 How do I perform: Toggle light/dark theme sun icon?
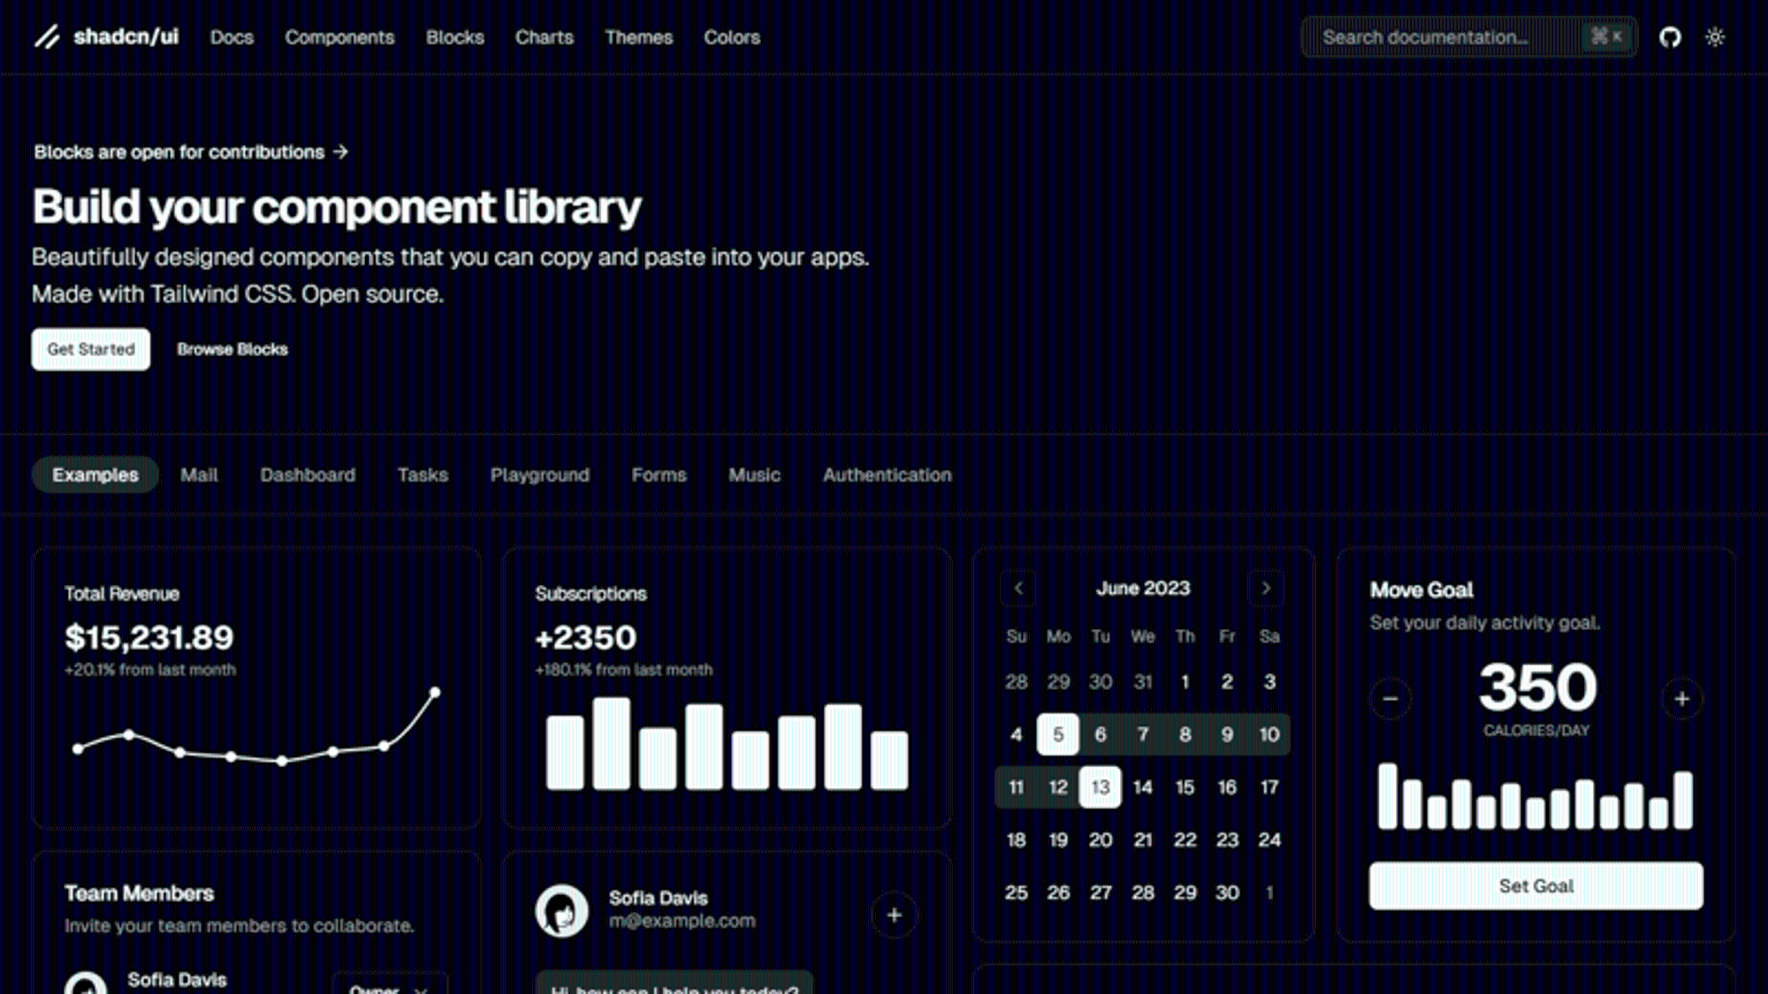pos(1715,37)
